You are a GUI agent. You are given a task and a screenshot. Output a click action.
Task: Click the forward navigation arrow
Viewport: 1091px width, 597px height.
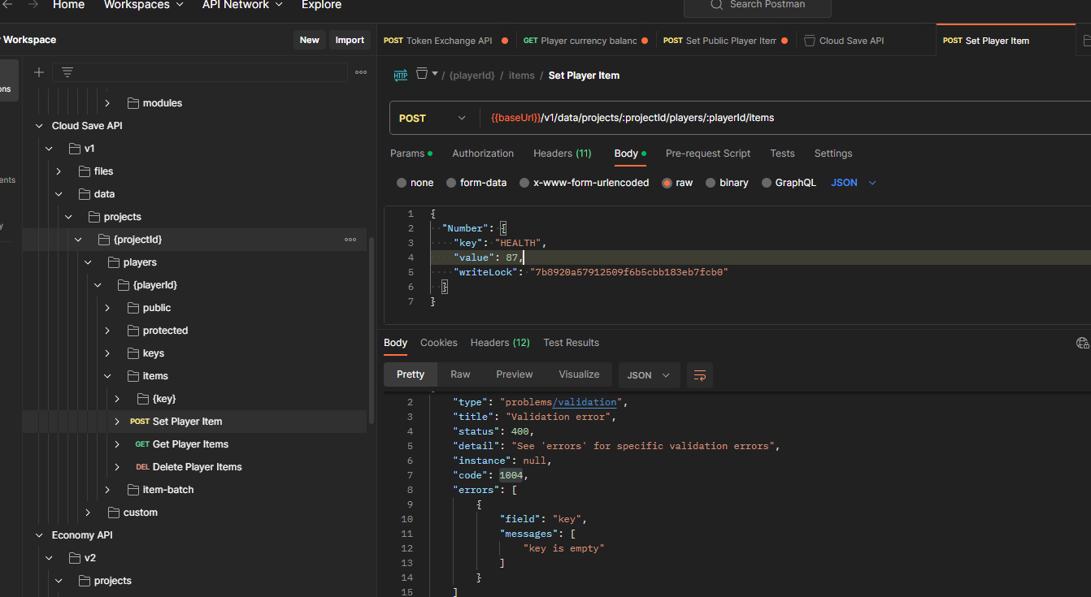pyautogui.click(x=33, y=5)
